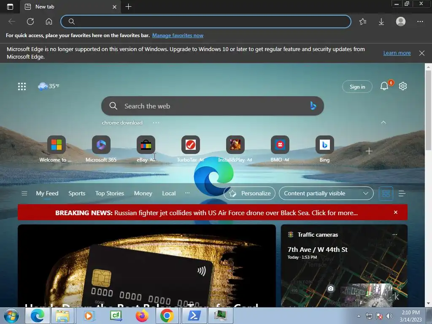Open the eBay quick link tile
Image resolution: width=432 pixels, height=324 pixels.
[146, 149]
